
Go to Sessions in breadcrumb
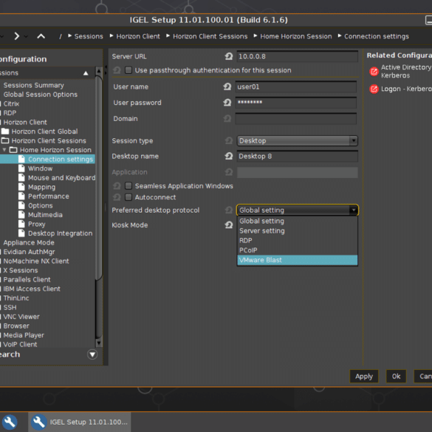point(89,36)
